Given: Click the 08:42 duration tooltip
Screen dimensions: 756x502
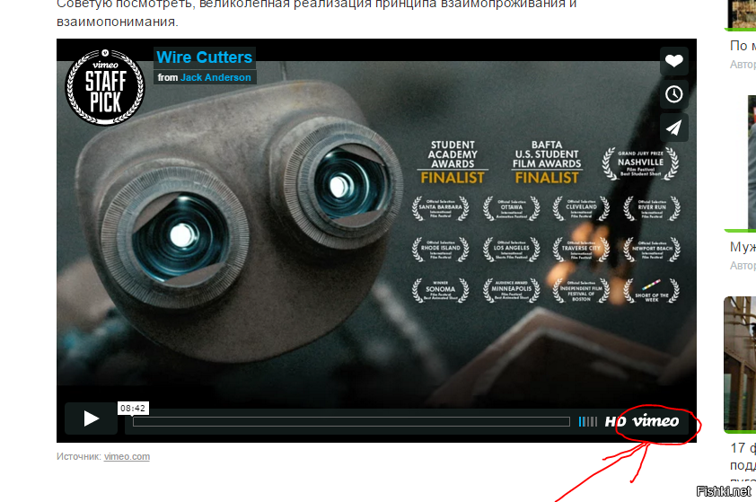Looking at the screenshot, I should point(133,409).
